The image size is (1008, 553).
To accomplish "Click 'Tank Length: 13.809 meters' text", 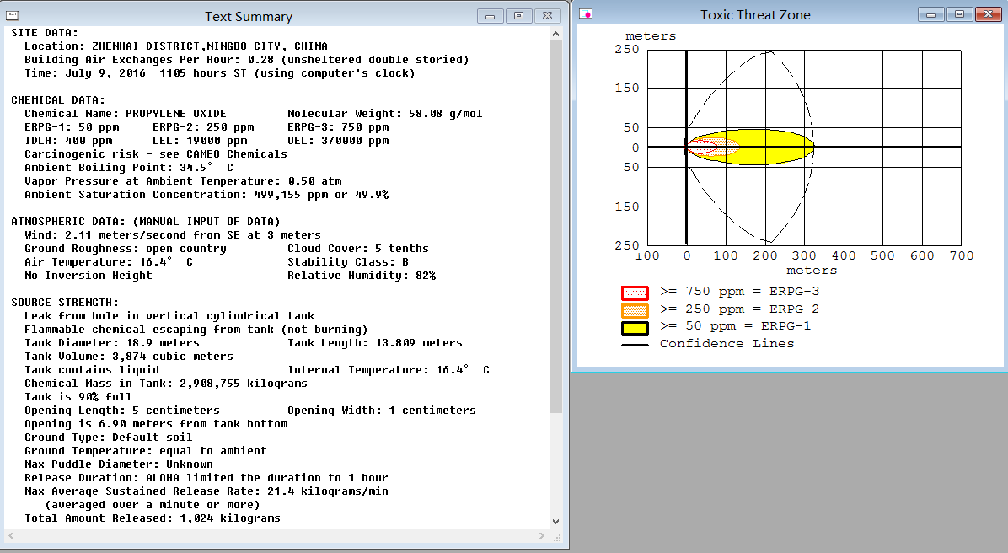I will pyautogui.click(x=375, y=343).
